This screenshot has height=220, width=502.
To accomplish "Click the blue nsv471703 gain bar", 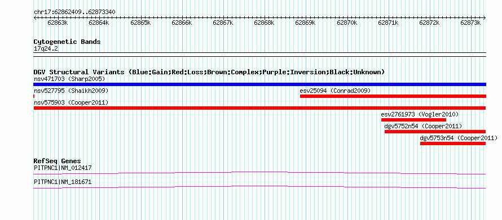I will point(259,84).
